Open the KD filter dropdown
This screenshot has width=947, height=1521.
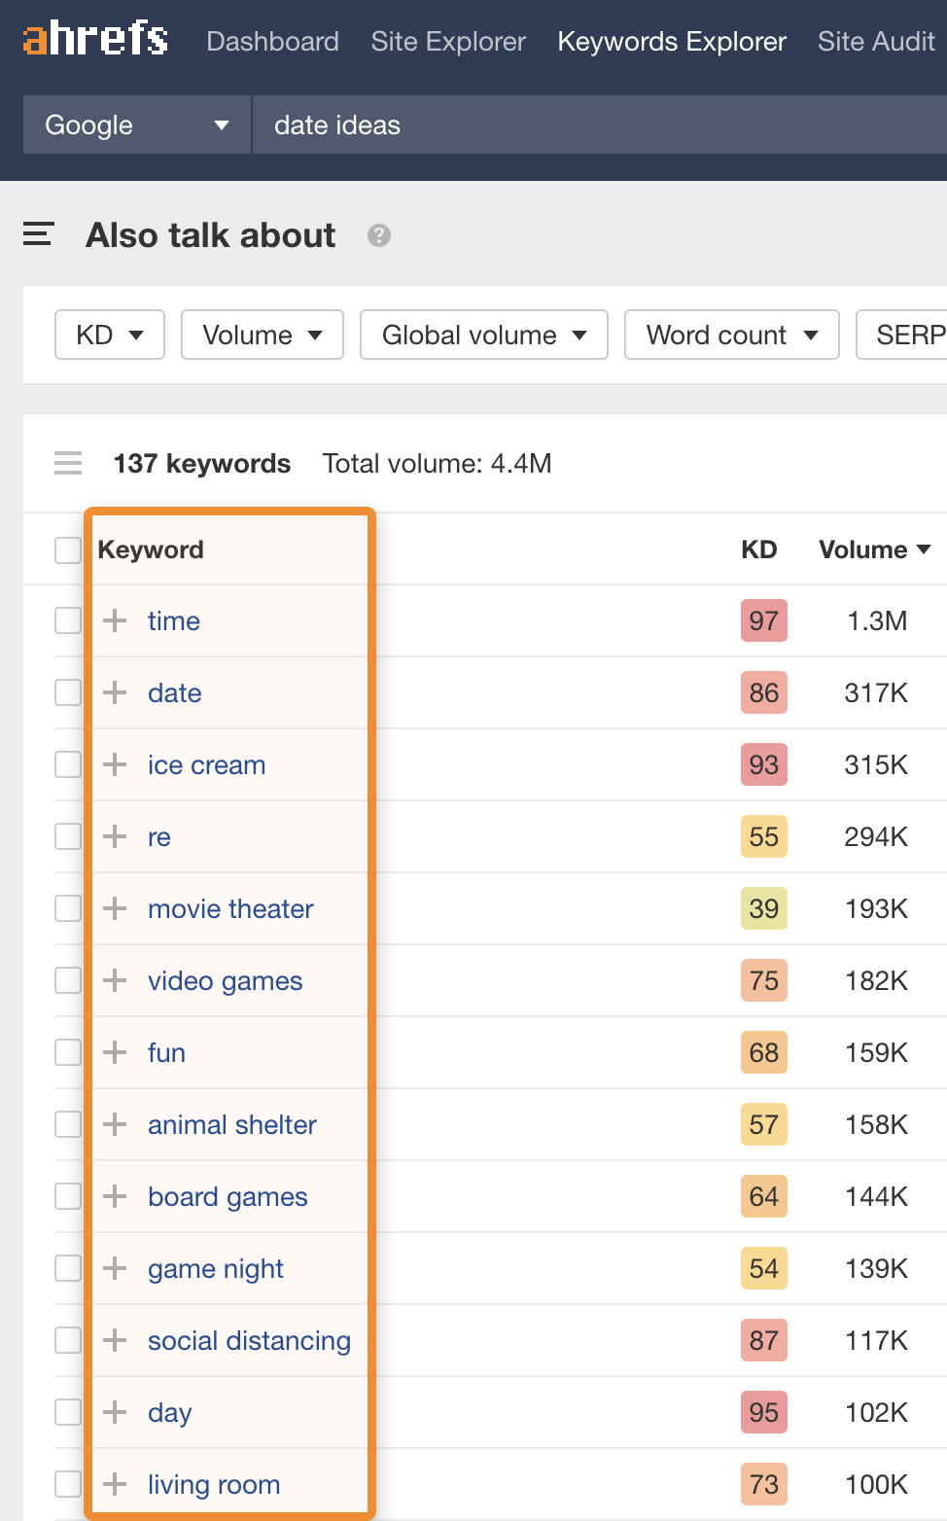point(110,335)
